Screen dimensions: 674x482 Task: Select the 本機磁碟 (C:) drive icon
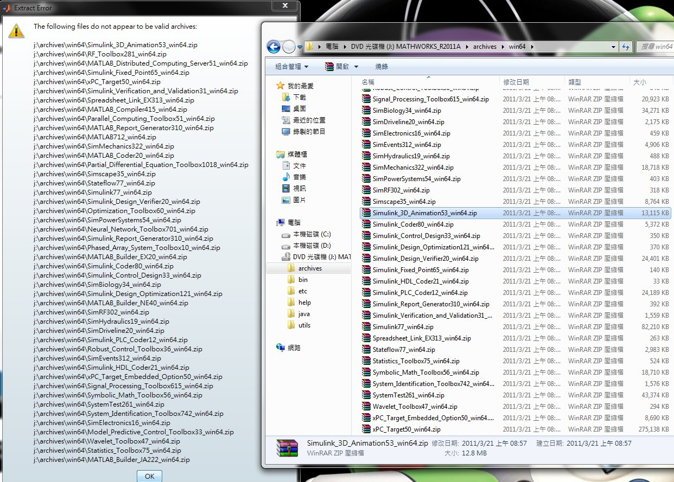286,234
